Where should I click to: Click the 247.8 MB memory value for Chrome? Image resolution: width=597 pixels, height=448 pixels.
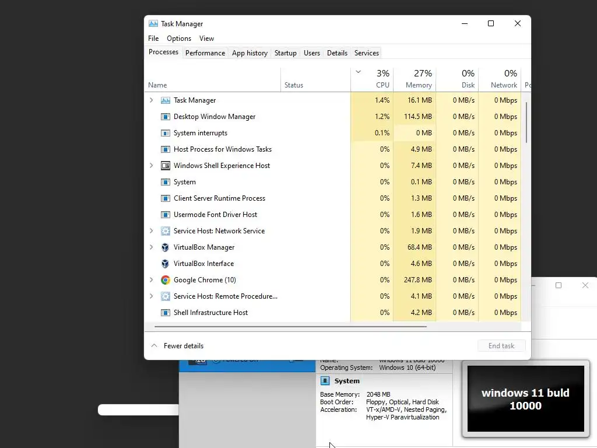click(x=417, y=280)
